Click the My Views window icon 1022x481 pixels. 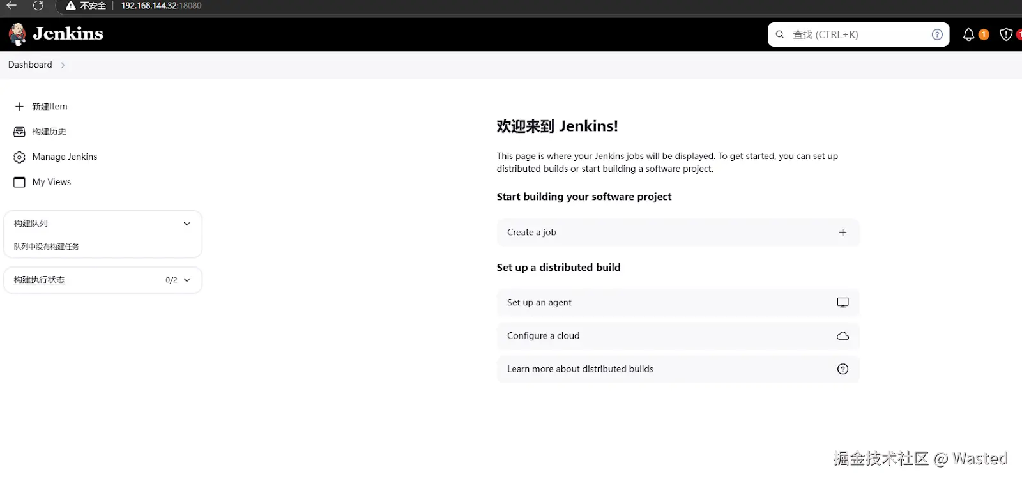click(19, 182)
